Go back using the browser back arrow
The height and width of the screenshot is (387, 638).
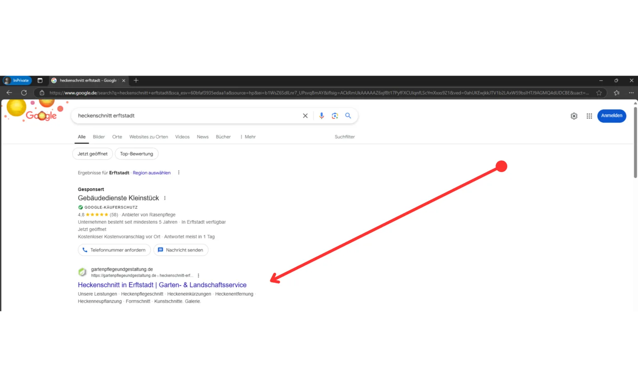coord(9,93)
